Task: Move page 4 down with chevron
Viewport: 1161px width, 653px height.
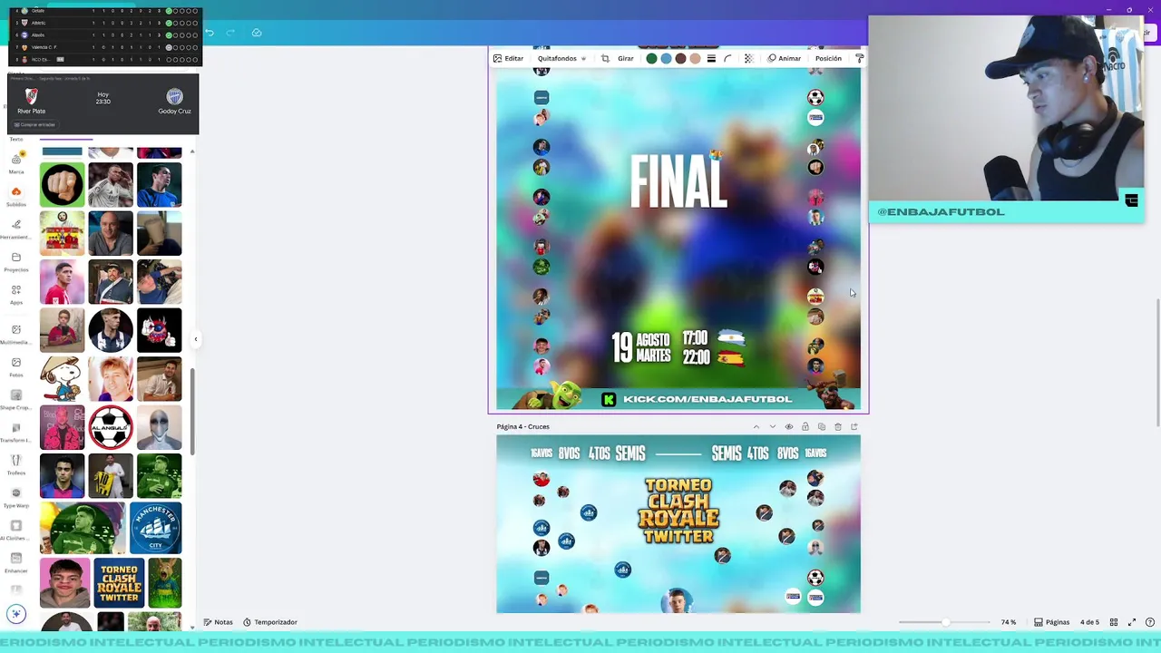Action: pos(773,426)
